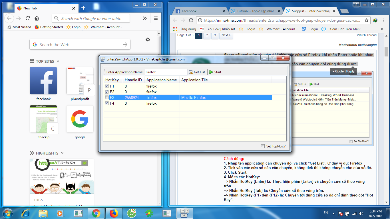The height and width of the screenshot is (219, 390).
Task: Open Walmart - Account bookmark in Firefox
Action: pyautogui.click(x=105, y=27)
